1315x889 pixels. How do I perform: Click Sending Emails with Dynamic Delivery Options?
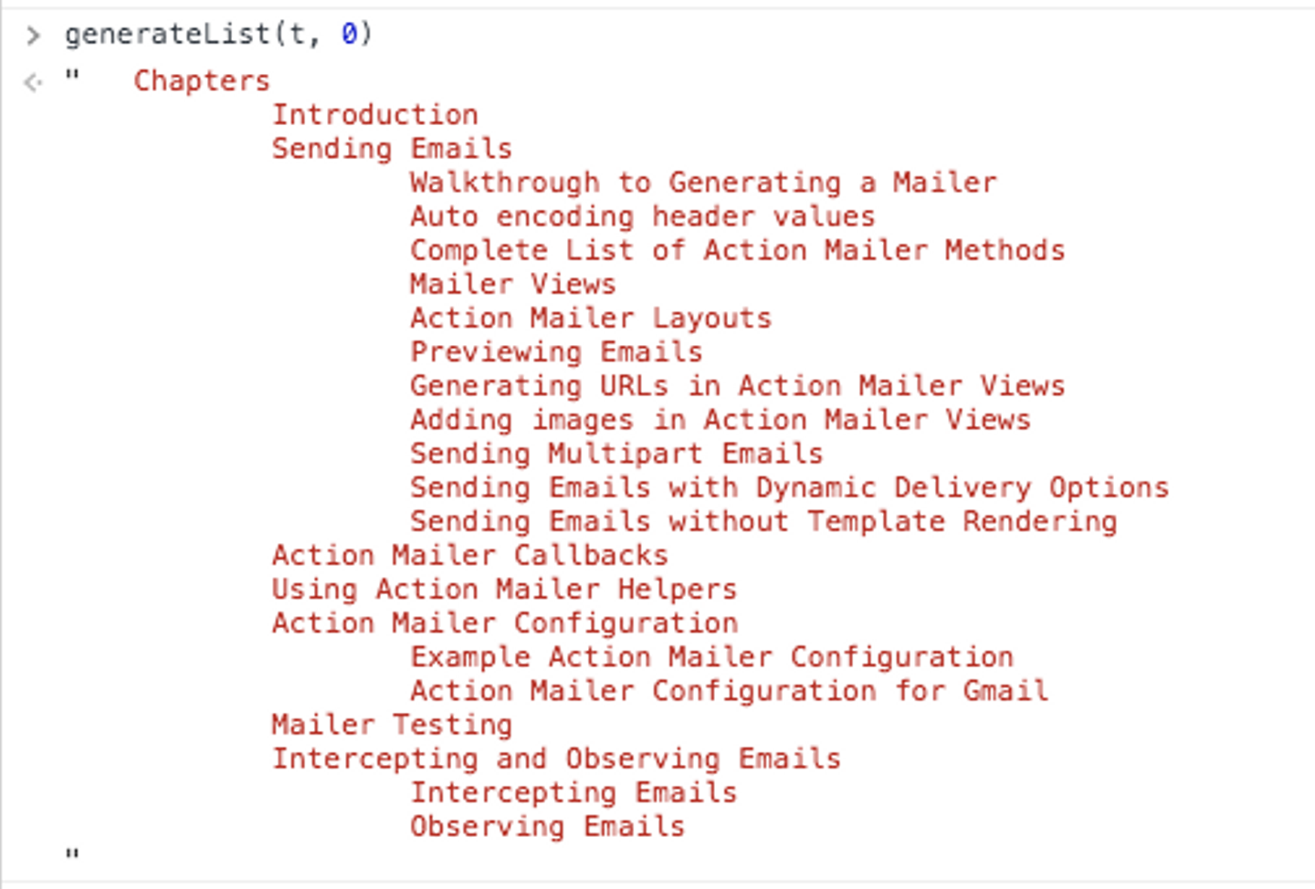tap(789, 487)
